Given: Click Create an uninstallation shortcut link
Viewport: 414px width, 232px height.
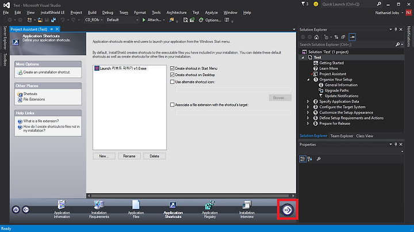Looking at the screenshot, I should pos(47,72).
